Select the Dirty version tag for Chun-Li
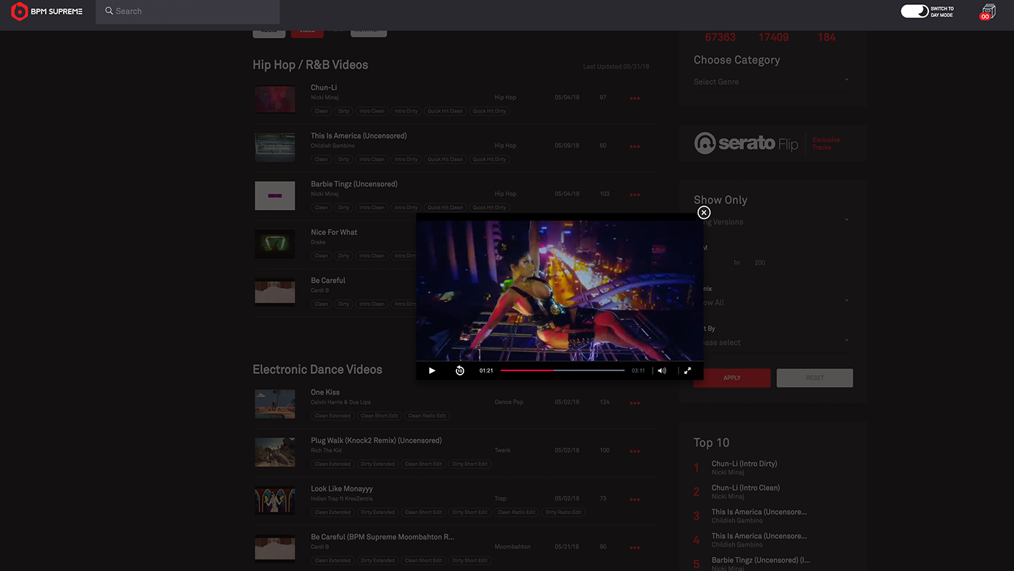1014x571 pixels. pyautogui.click(x=343, y=111)
